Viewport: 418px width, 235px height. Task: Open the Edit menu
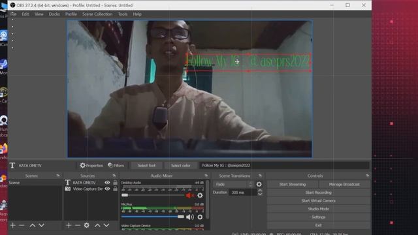pyautogui.click(x=25, y=14)
